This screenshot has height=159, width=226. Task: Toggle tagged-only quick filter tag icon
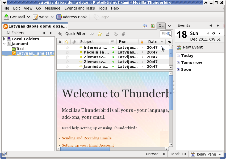coord(116,34)
